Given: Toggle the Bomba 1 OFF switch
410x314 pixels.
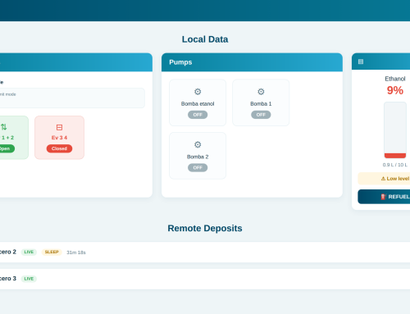Looking at the screenshot, I should pos(261,115).
